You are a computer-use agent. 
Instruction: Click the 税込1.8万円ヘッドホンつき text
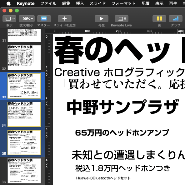pyautogui.click(x=123, y=168)
